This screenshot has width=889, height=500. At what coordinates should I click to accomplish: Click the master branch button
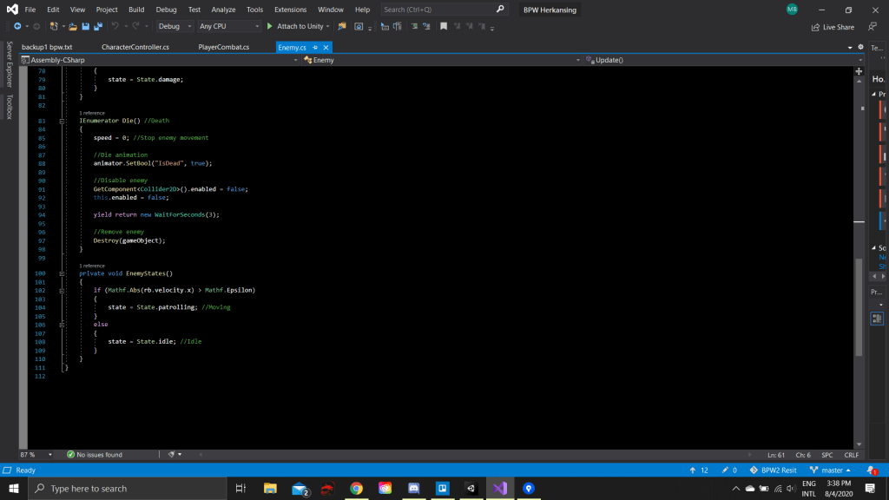[830, 470]
